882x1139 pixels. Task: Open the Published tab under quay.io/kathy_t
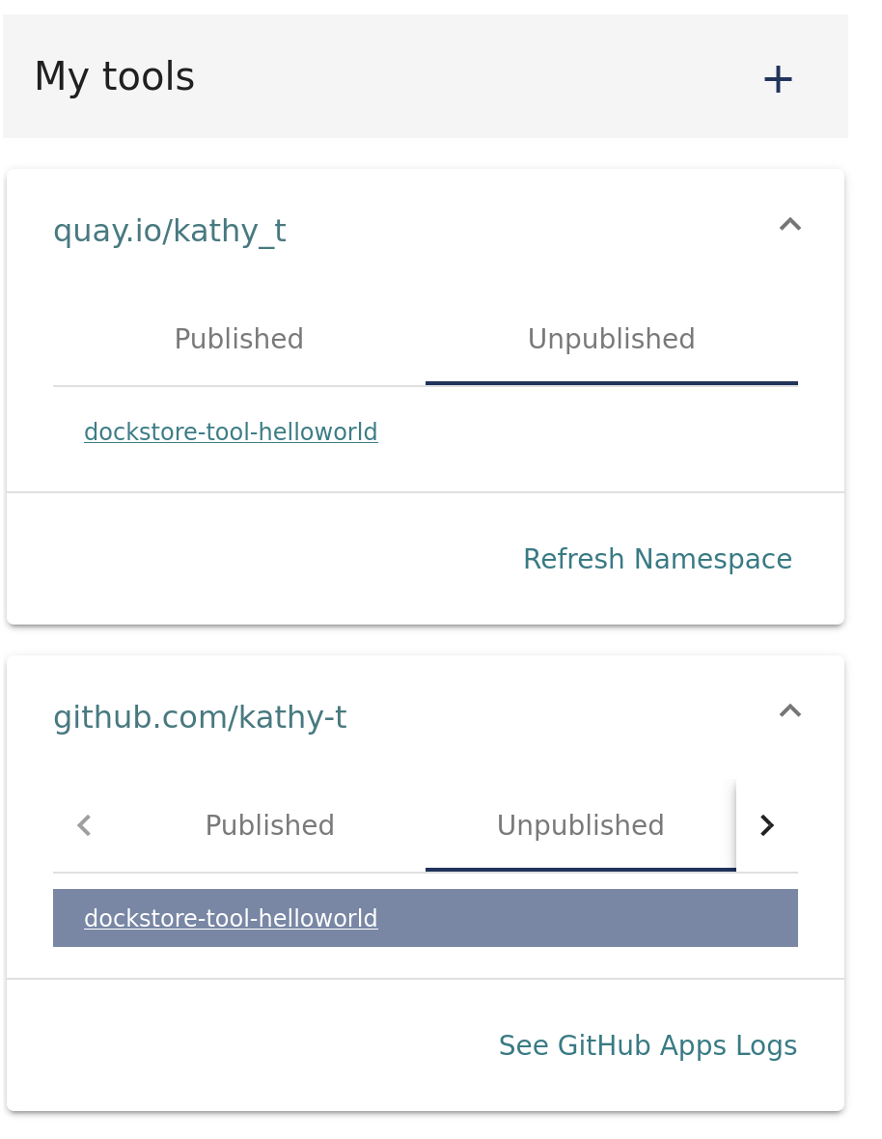pyautogui.click(x=238, y=340)
